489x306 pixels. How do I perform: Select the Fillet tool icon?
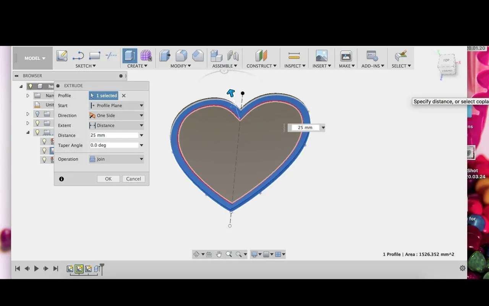pos(181,56)
